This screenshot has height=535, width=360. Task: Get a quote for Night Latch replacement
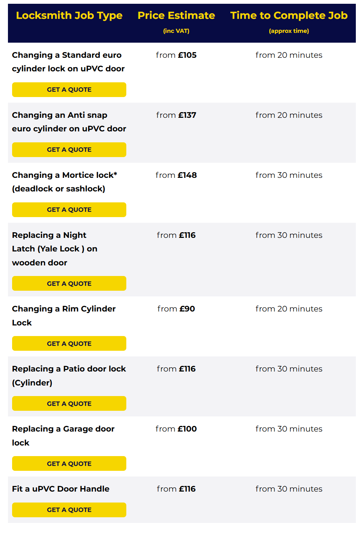(x=69, y=284)
